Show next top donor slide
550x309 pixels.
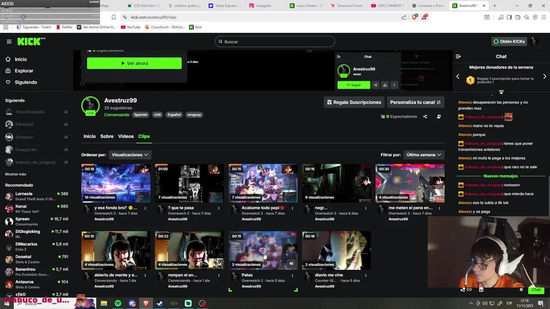(544, 76)
